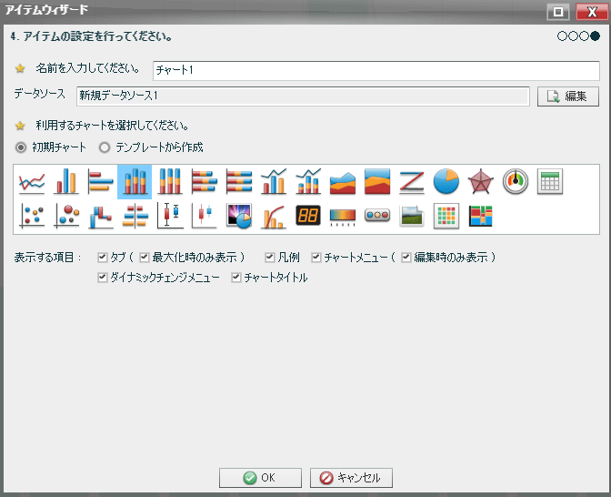Image resolution: width=611 pixels, height=497 pixels.
Task: Click the name field containing チャート1
Action: (376, 71)
